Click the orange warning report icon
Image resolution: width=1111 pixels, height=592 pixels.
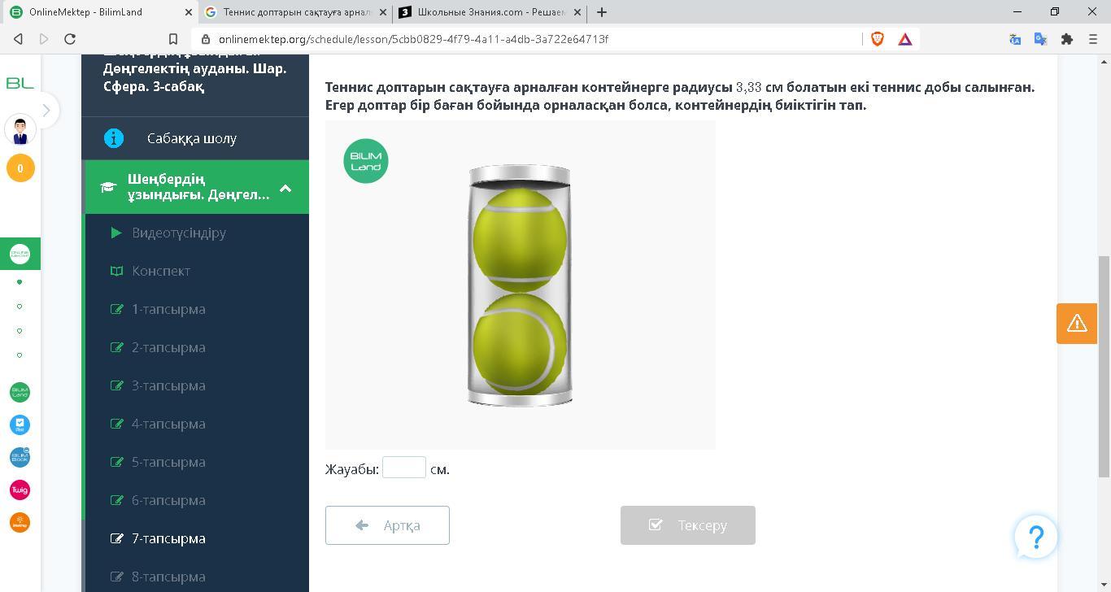tap(1077, 323)
